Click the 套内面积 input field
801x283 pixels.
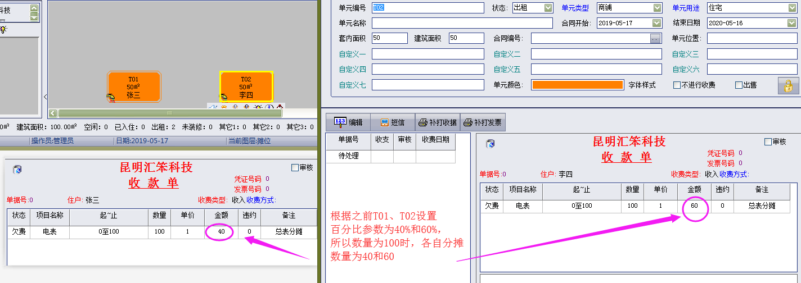[389, 38]
